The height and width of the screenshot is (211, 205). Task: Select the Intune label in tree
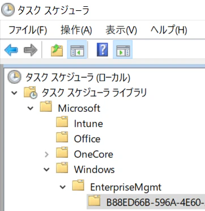click(x=88, y=124)
